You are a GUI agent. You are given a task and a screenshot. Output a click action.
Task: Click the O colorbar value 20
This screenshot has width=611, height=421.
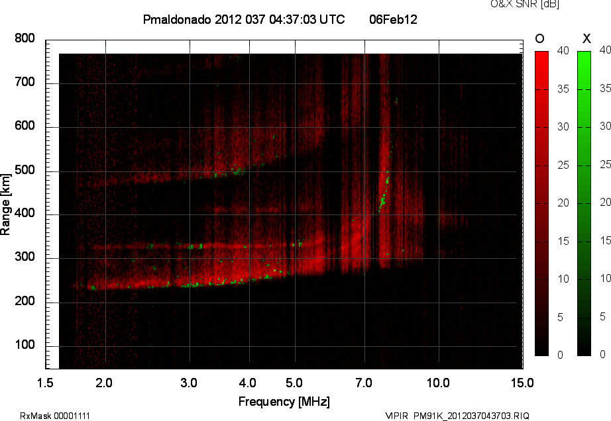[563, 203]
